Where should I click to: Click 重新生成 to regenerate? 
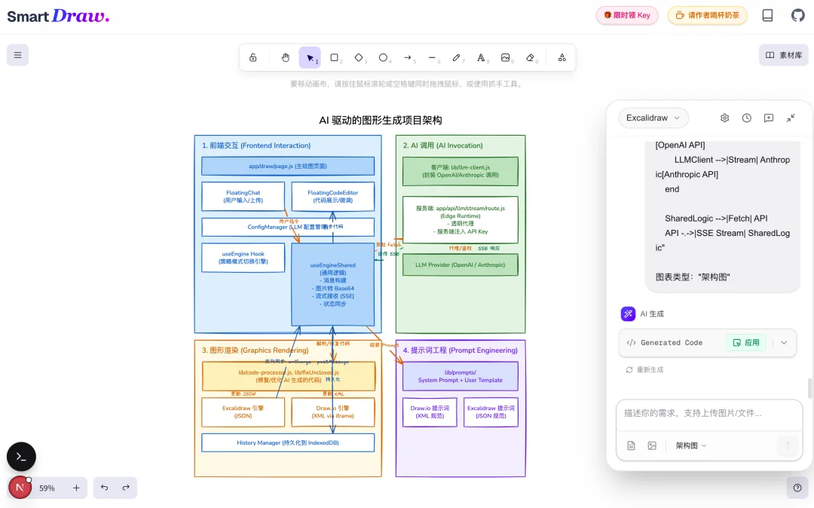[x=645, y=369]
